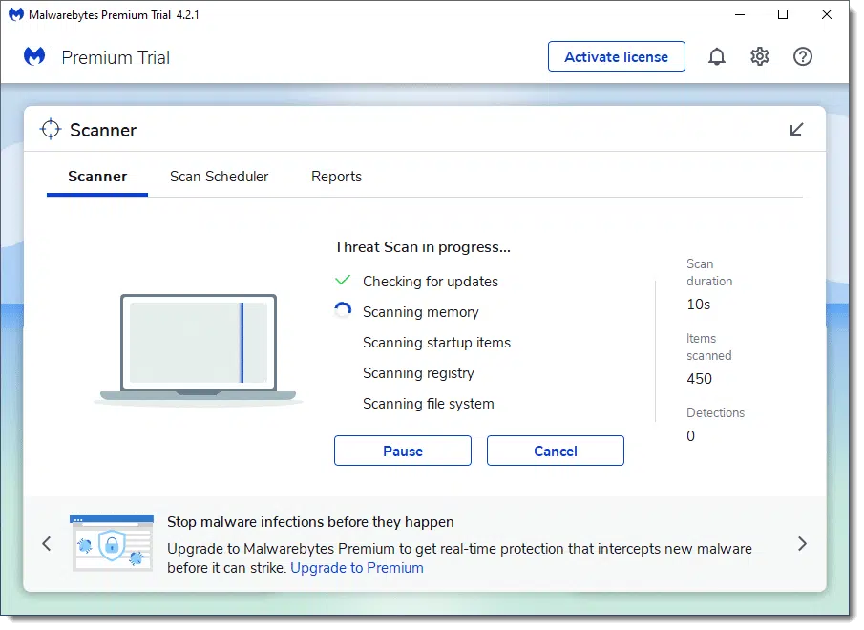Click the promo shield illustration
The width and height of the screenshot is (864, 630).
112,543
